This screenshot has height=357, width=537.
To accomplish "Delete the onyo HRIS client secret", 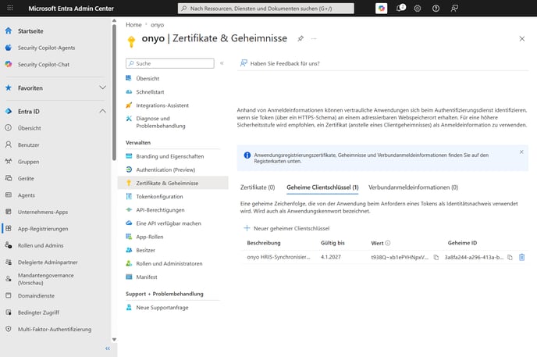I will 521,257.
